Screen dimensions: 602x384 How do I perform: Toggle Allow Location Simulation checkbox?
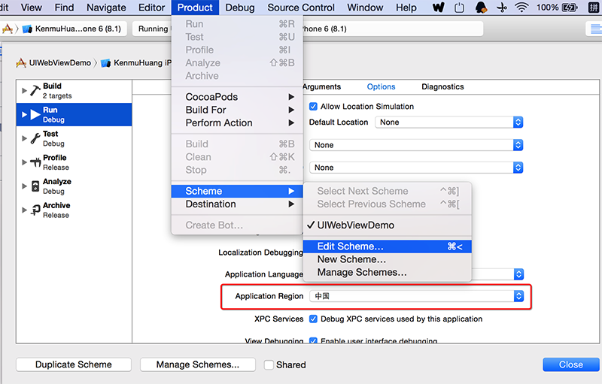click(313, 107)
